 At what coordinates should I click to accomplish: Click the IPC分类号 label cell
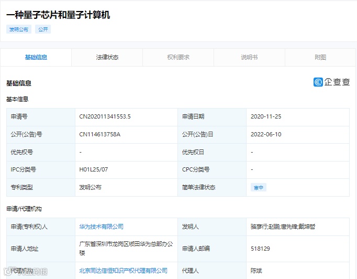(41, 170)
